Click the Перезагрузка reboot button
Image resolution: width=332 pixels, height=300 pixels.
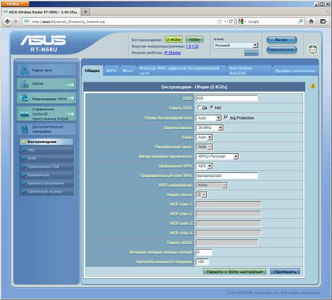pyautogui.click(x=282, y=50)
